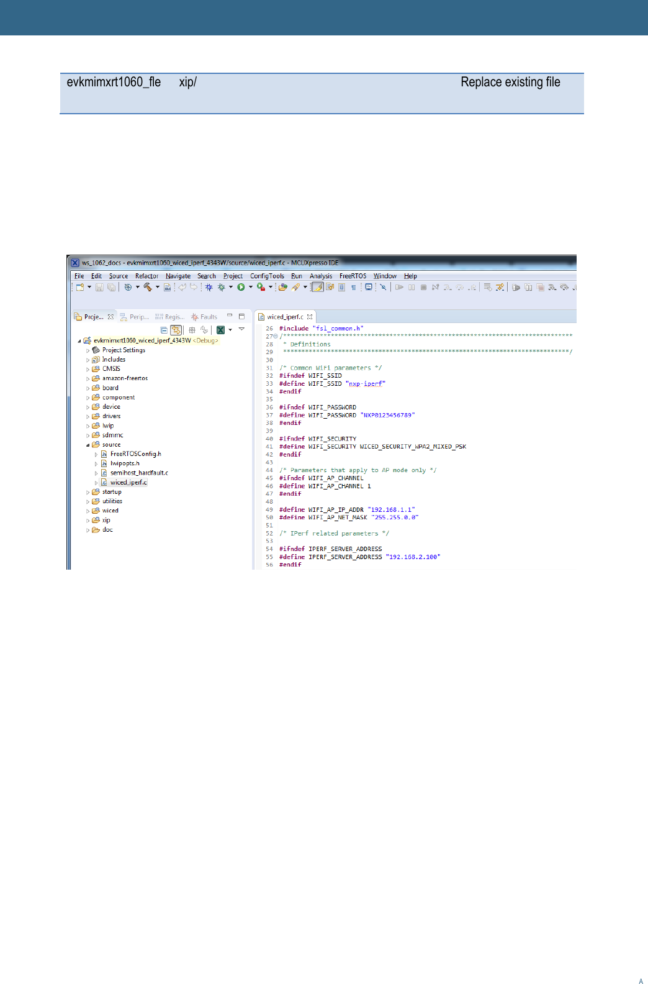Click the Save disk icon in toolbar
Screen dimensions: 648x984
[x=99, y=287]
